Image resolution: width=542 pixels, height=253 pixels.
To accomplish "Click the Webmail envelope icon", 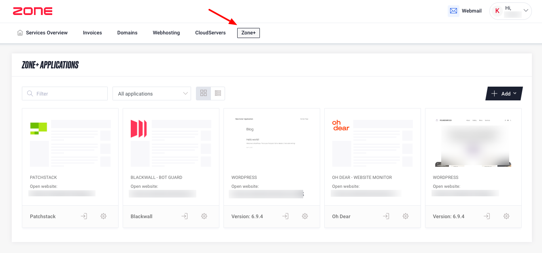I will 453,11.
